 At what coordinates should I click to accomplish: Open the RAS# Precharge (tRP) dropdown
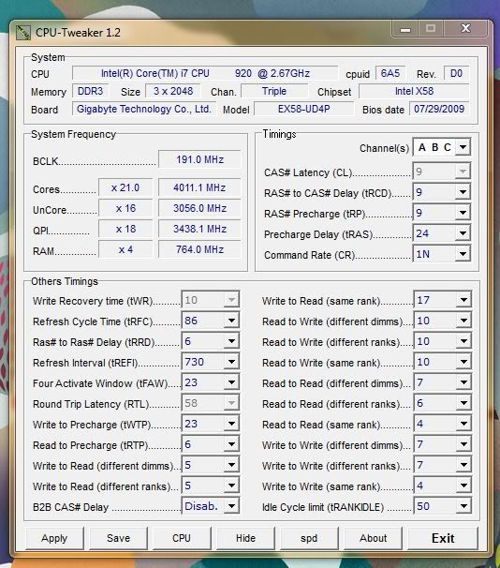click(442, 213)
